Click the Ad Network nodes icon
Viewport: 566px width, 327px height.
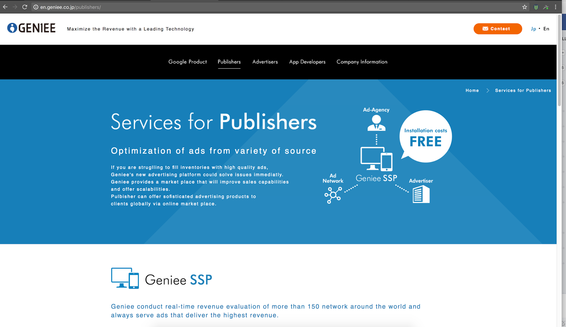coord(333,195)
